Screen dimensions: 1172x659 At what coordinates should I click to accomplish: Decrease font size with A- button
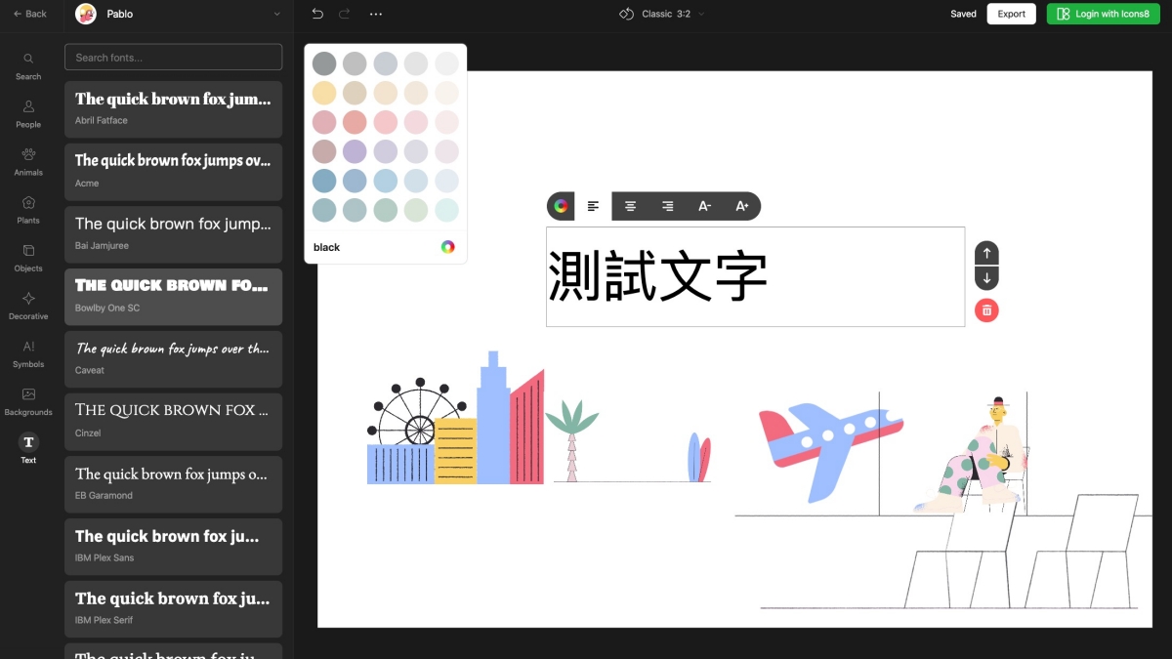[704, 206]
